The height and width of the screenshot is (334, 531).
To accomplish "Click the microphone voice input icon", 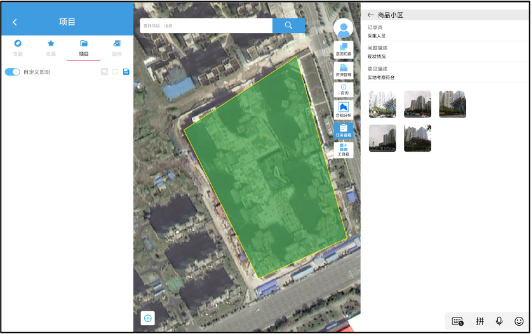I will pos(499,321).
